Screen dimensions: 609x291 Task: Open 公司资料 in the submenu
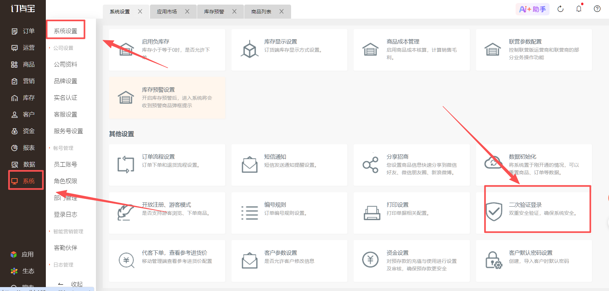(x=65, y=64)
